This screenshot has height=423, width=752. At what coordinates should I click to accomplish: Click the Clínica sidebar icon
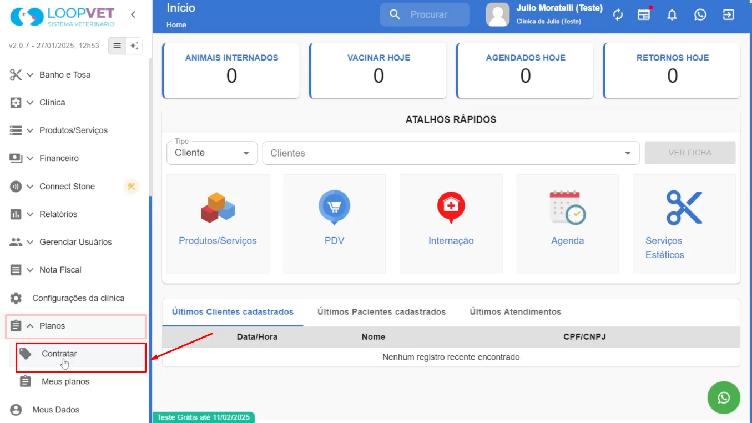coord(16,103)
